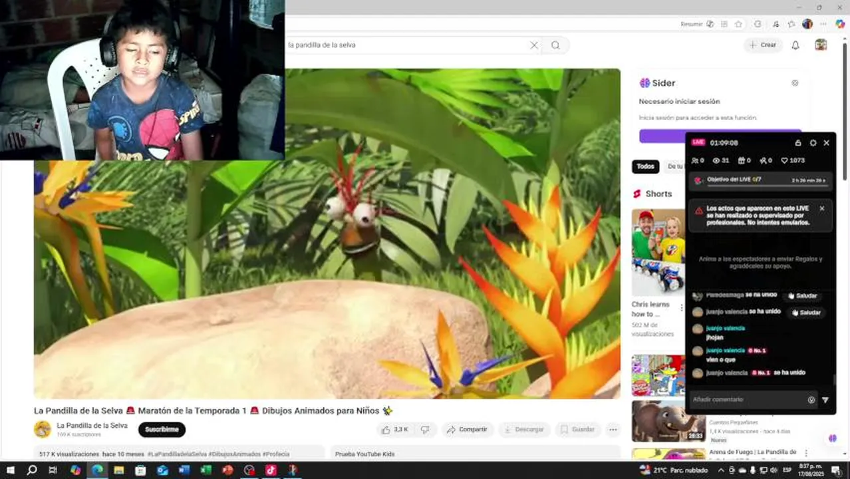This screenshot has width=850, height=479.
Task: Open emoji picker in comment box
Action: (811, 400)
